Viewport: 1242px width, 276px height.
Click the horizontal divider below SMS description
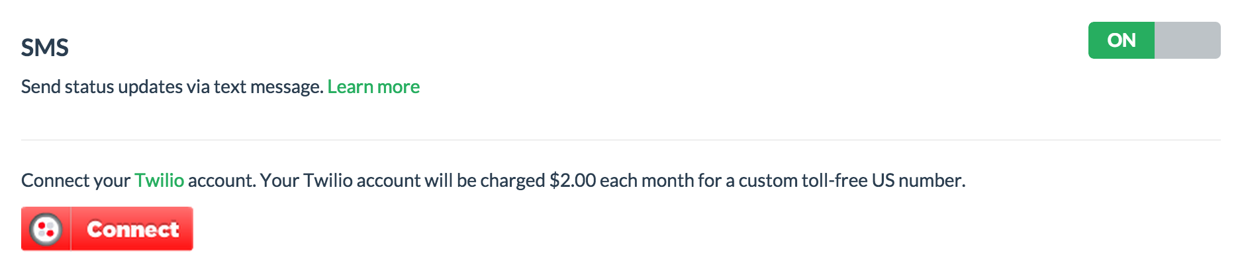(621, 140)
